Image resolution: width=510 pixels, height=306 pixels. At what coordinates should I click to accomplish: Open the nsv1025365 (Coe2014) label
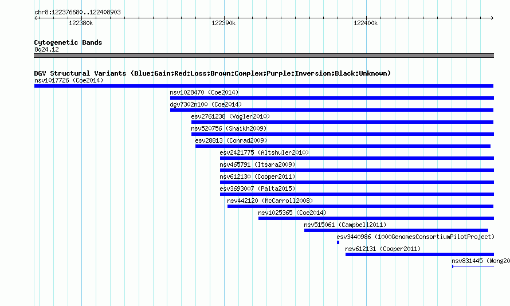pos(292,213)
